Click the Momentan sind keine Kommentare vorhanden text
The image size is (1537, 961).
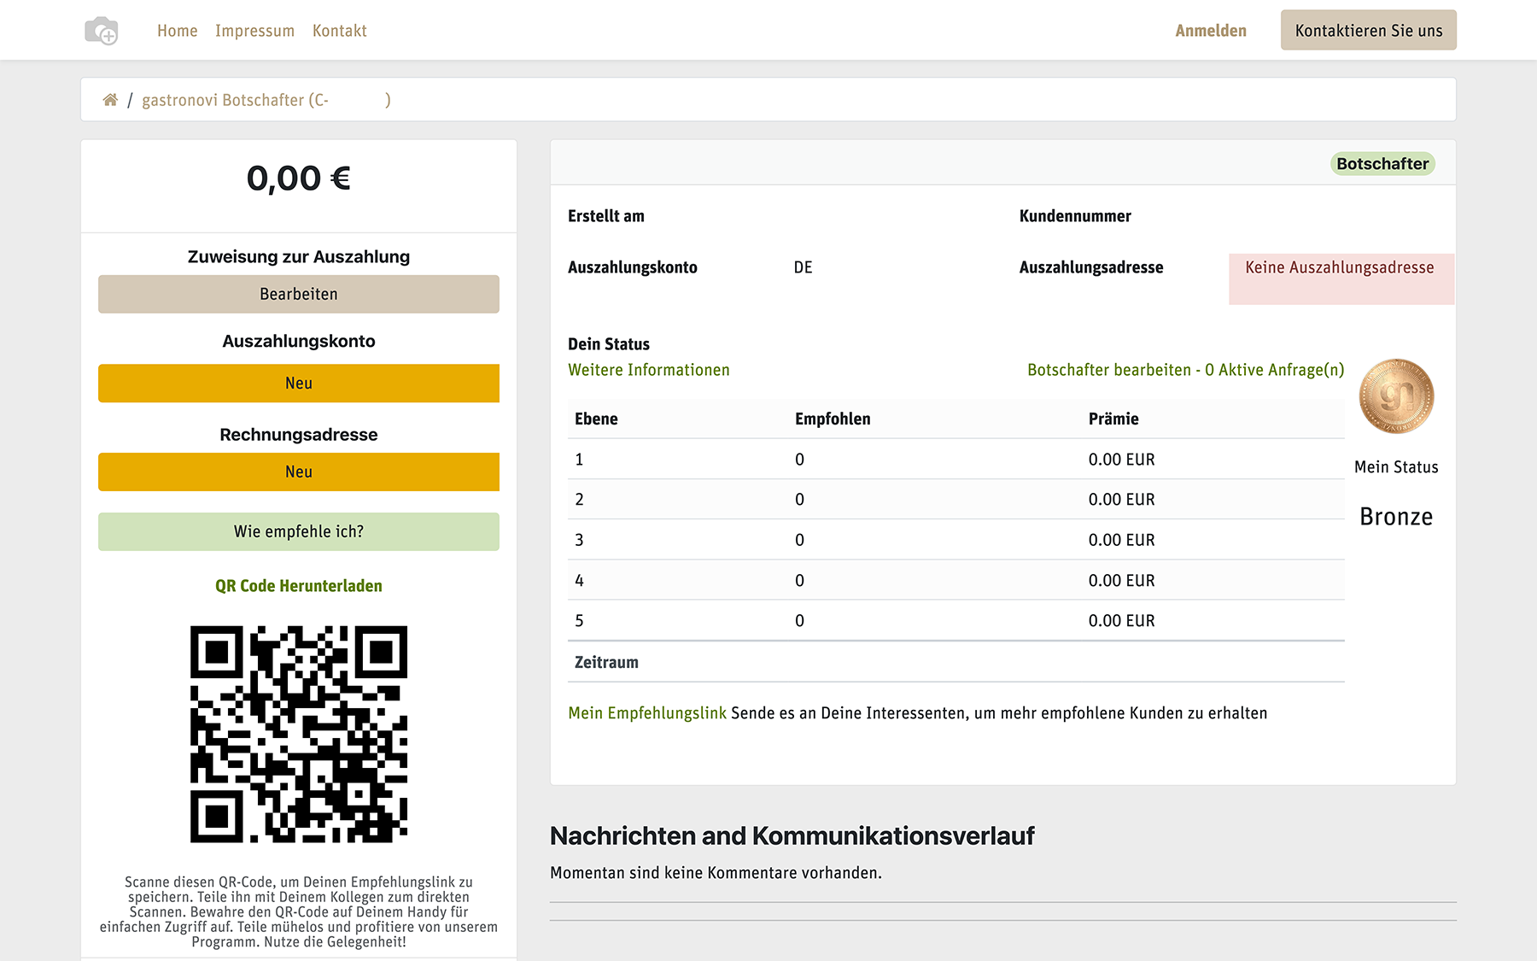click(716, 873)
